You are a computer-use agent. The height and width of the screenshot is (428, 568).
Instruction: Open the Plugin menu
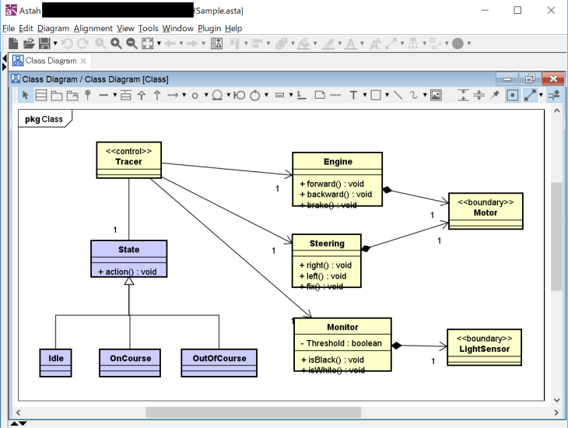(209, 28)
